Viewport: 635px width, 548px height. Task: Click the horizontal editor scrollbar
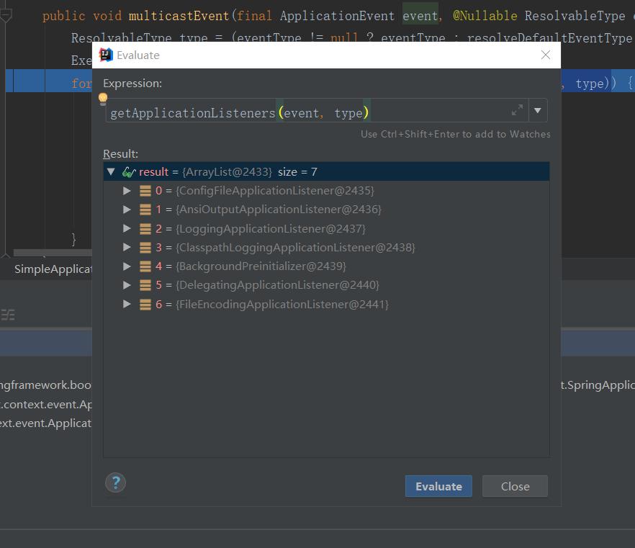[x=53, y=253]
